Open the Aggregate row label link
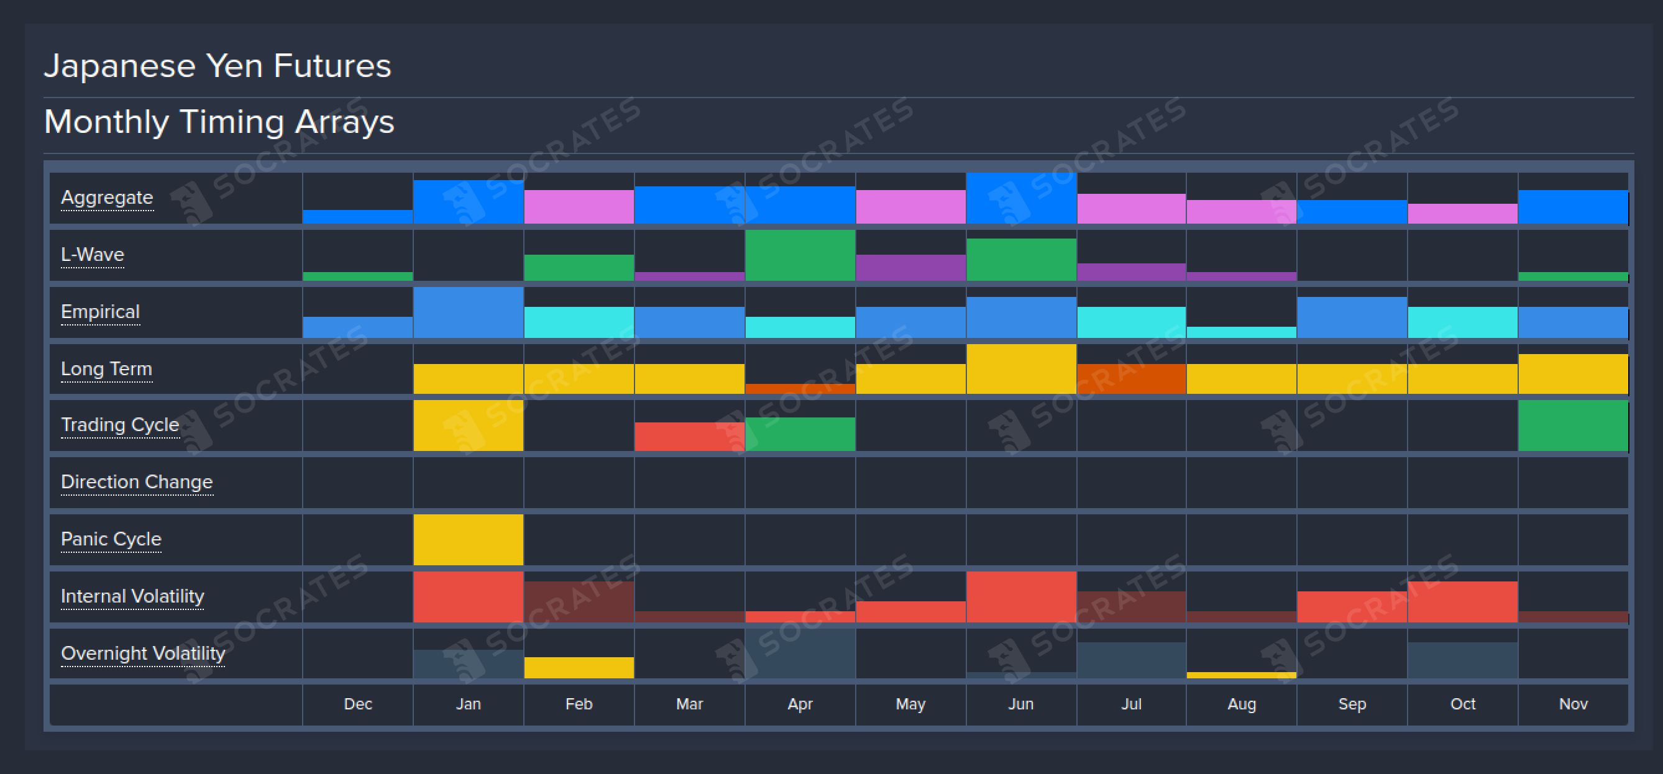This screenshot has width=1663, height=774. (107, 198)
